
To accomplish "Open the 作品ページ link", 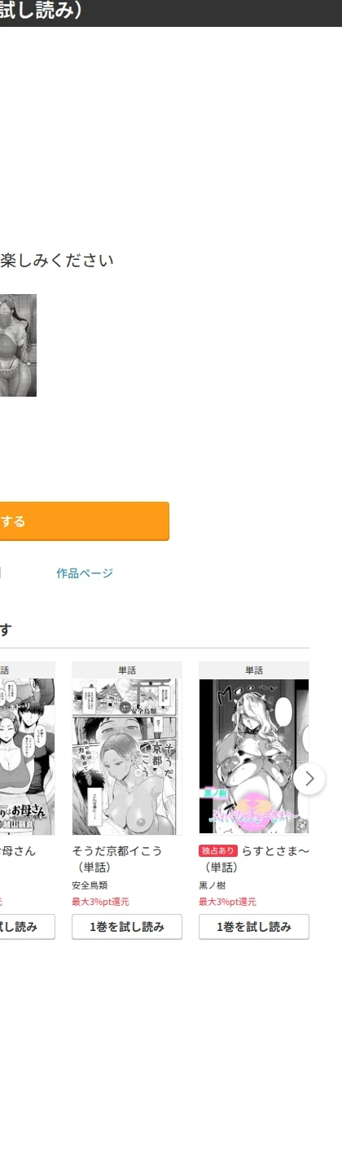I will pos(85,573).
